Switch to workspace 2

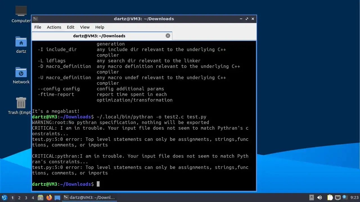click(x=19, y=198)
